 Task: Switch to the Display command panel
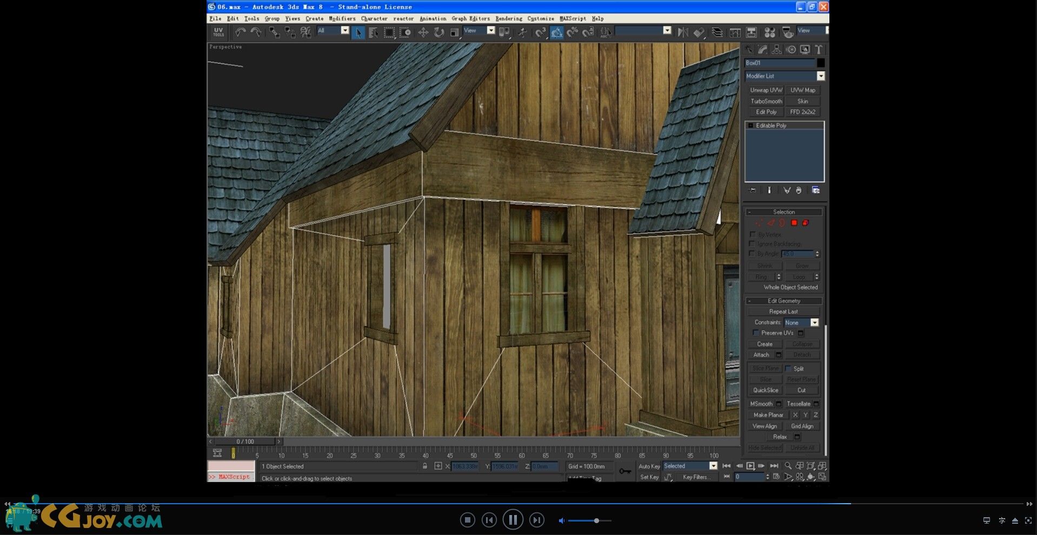(x=805, y=50)
